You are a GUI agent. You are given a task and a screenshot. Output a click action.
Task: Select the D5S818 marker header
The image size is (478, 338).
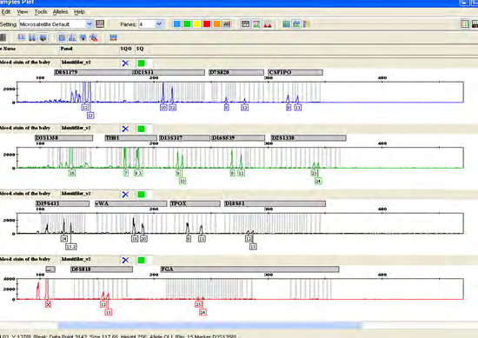click(x=102, y=269)
